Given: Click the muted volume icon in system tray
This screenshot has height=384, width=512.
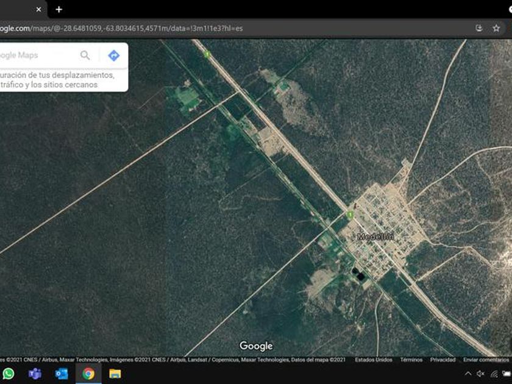Looking at the screenshot, I should click(480, 374).
